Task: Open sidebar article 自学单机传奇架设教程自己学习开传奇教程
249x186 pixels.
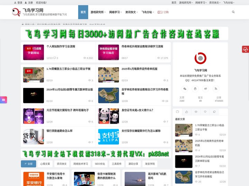Action: pos(210,174)
